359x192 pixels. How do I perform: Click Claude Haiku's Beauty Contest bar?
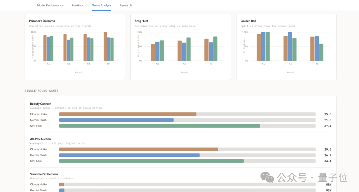pos(128,114)
